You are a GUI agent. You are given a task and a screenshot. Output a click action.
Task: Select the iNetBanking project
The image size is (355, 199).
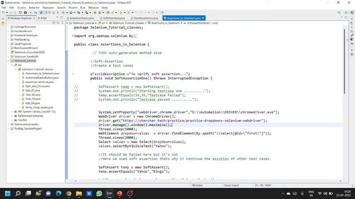coord(20,39)
